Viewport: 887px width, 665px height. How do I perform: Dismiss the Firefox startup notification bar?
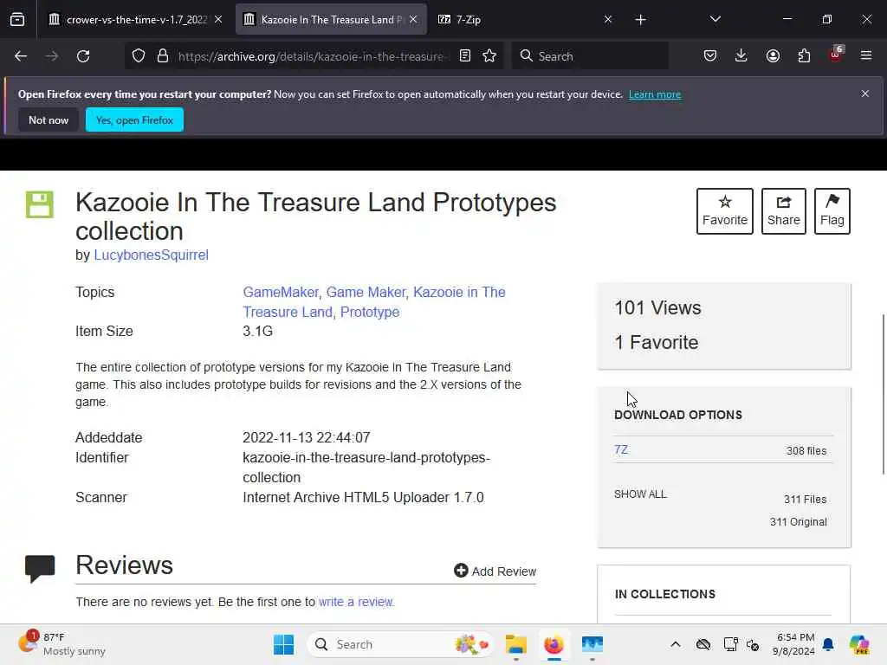click(865, 94)
